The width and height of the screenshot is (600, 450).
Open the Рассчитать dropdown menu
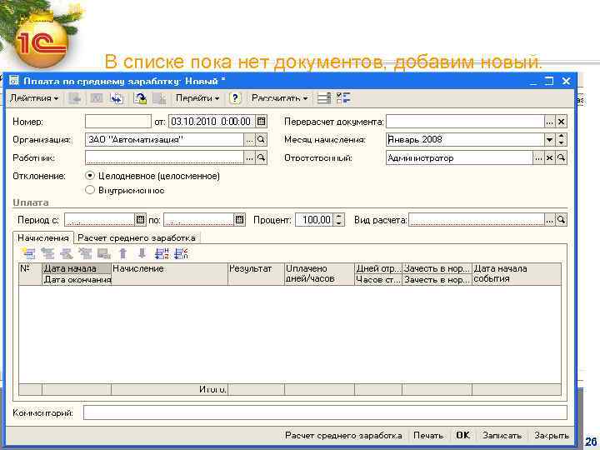click(280, 98)
